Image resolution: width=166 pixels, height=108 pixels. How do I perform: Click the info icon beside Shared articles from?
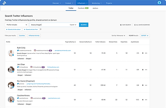[x=40, y=29]
